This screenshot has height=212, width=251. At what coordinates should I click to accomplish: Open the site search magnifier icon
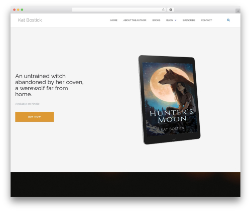click(x=228, y=20)
